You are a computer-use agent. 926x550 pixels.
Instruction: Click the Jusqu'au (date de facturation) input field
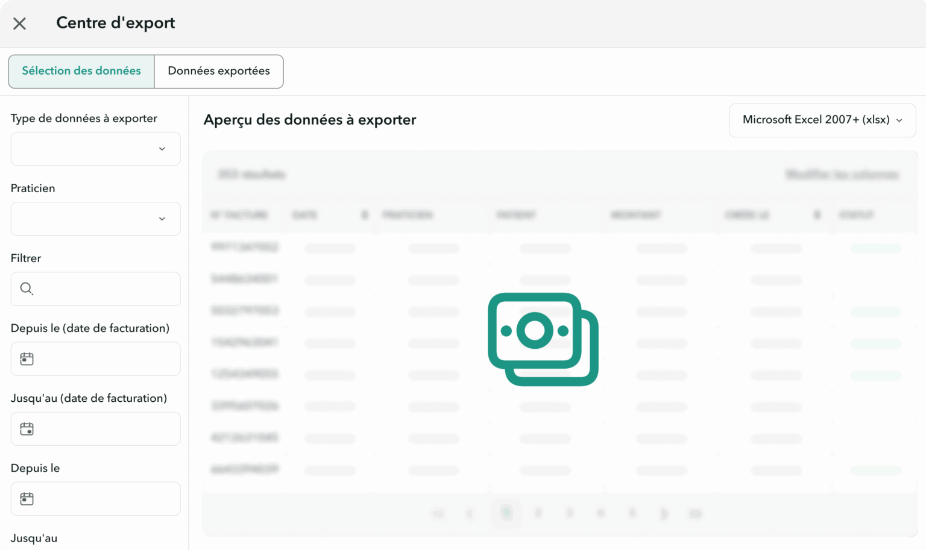coord(96,429)
